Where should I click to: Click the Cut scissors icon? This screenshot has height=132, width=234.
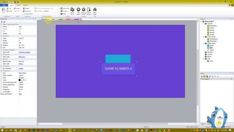(x=7, y=8)
